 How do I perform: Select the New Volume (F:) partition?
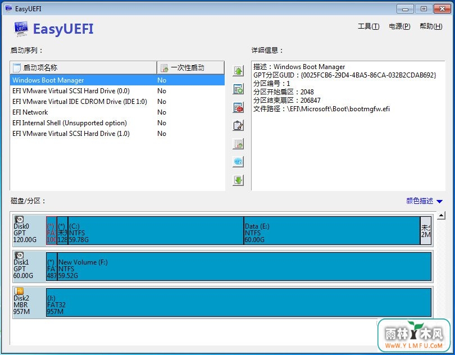[244, 266]
